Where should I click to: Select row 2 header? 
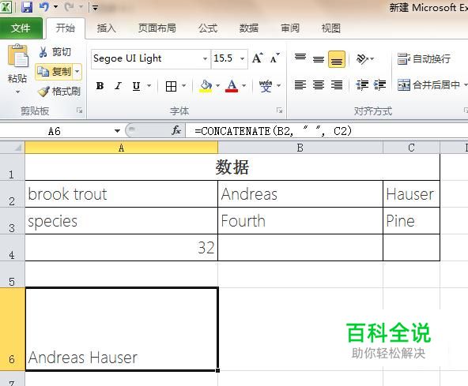pos(12,194)
